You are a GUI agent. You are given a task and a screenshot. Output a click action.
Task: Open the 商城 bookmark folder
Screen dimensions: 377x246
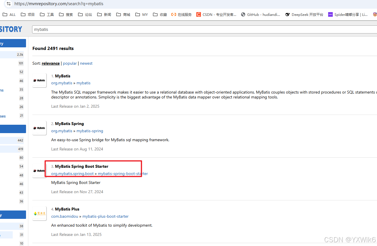tap(123, 14)
